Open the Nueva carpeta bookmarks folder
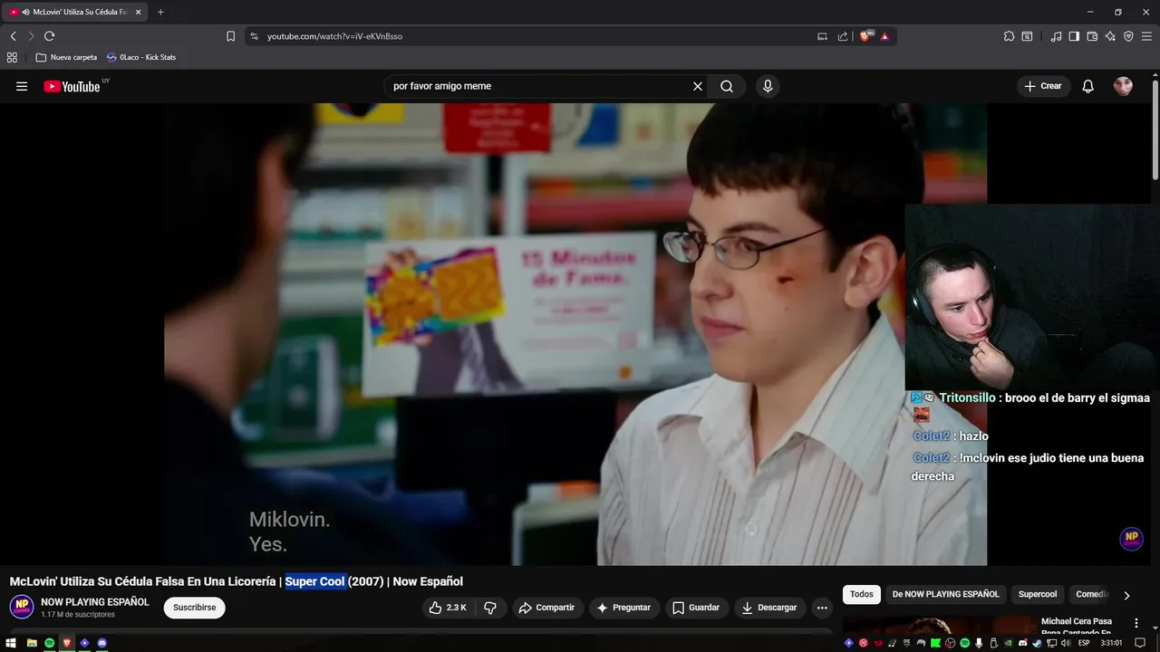Image resolution: width=1160 pixels, height=652 pixels. click(66, 57)
